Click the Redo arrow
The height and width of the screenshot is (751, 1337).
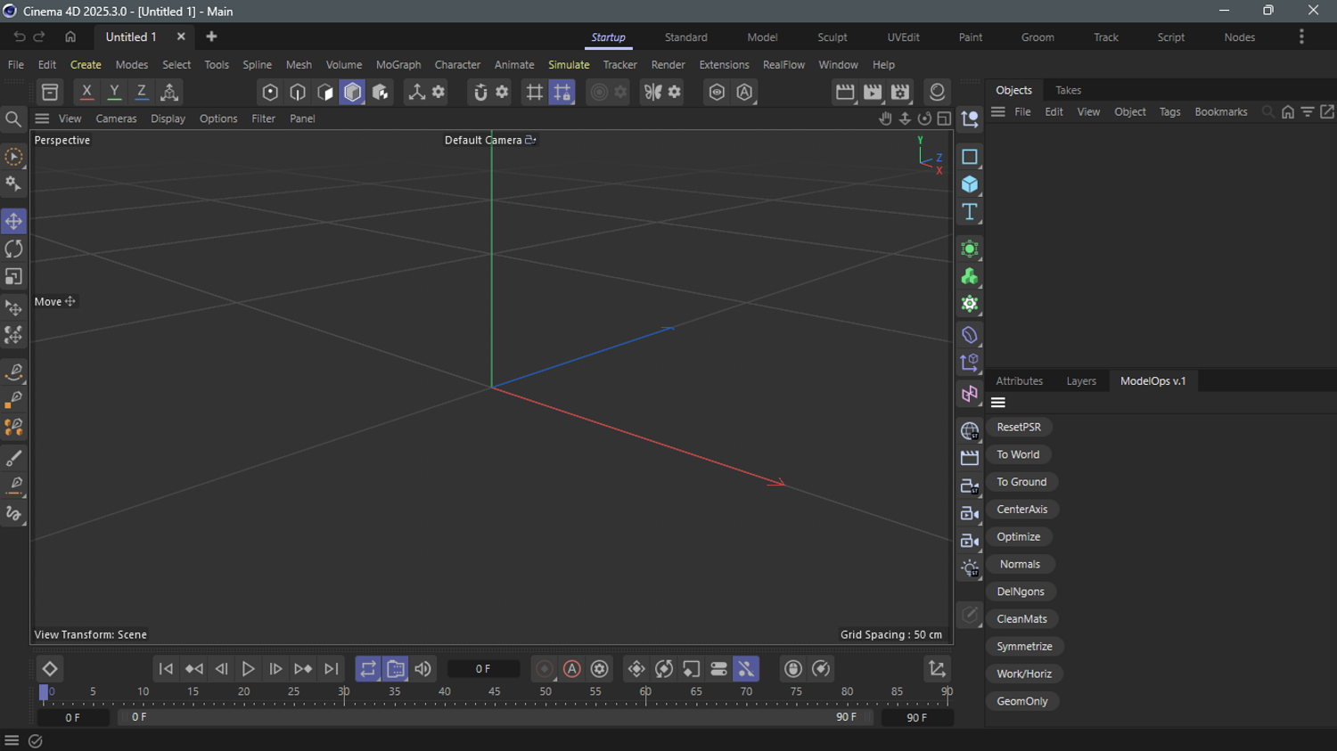coord(39,37)
